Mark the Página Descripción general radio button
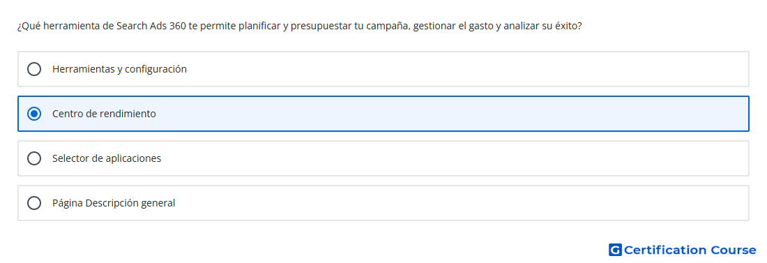Image resolution: width=767 pixels, height=263 pixels. pyautogui.click(x=34, y=203)
